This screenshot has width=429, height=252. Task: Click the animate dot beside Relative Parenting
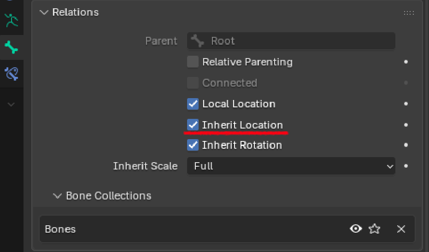coord(406,62)
